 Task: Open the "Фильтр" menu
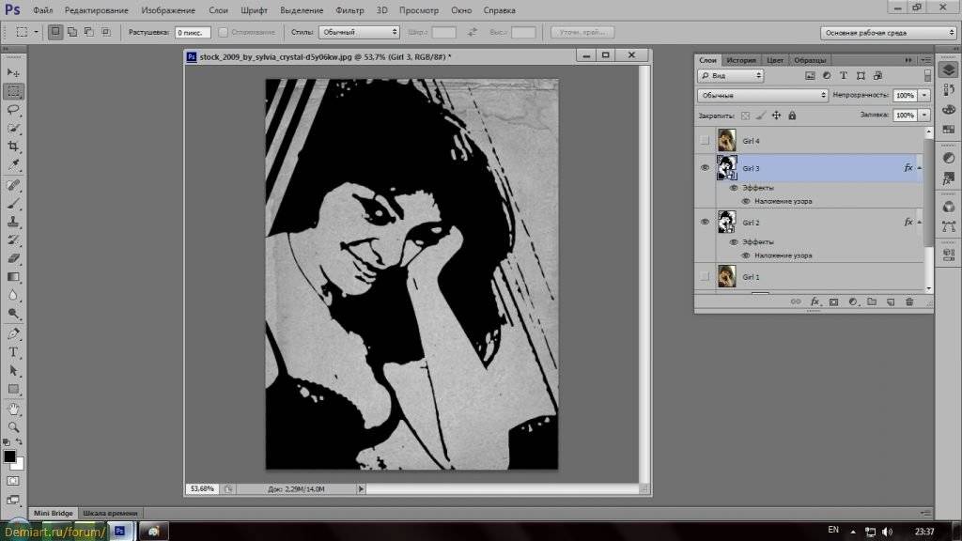pos(349,10)
